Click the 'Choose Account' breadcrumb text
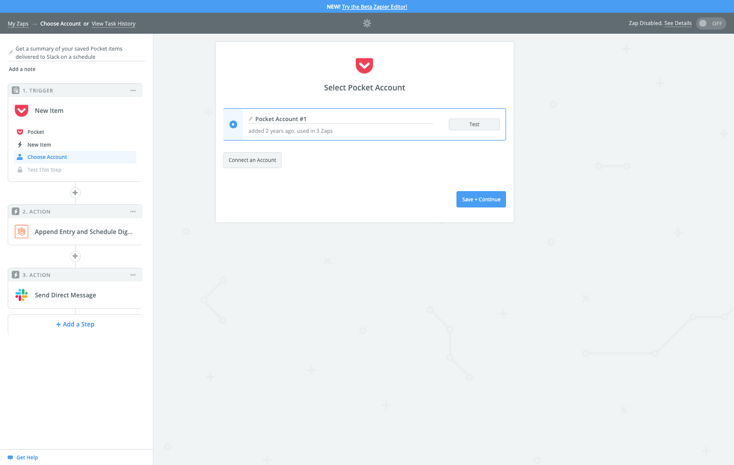 pos(60,24)
